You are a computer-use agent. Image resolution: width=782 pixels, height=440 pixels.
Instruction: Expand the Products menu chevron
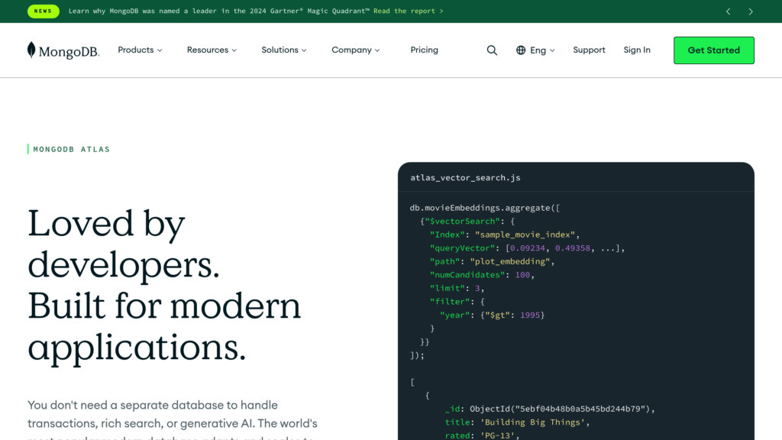[160, 50]
